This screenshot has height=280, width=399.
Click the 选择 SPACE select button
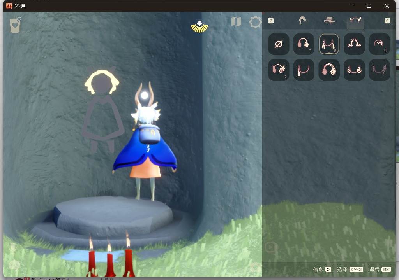pos(350,269)
